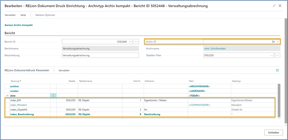Screen dimensions: 288x140
Task: Click the parameter table vertical scrollbar
Action: pos(279,100)
